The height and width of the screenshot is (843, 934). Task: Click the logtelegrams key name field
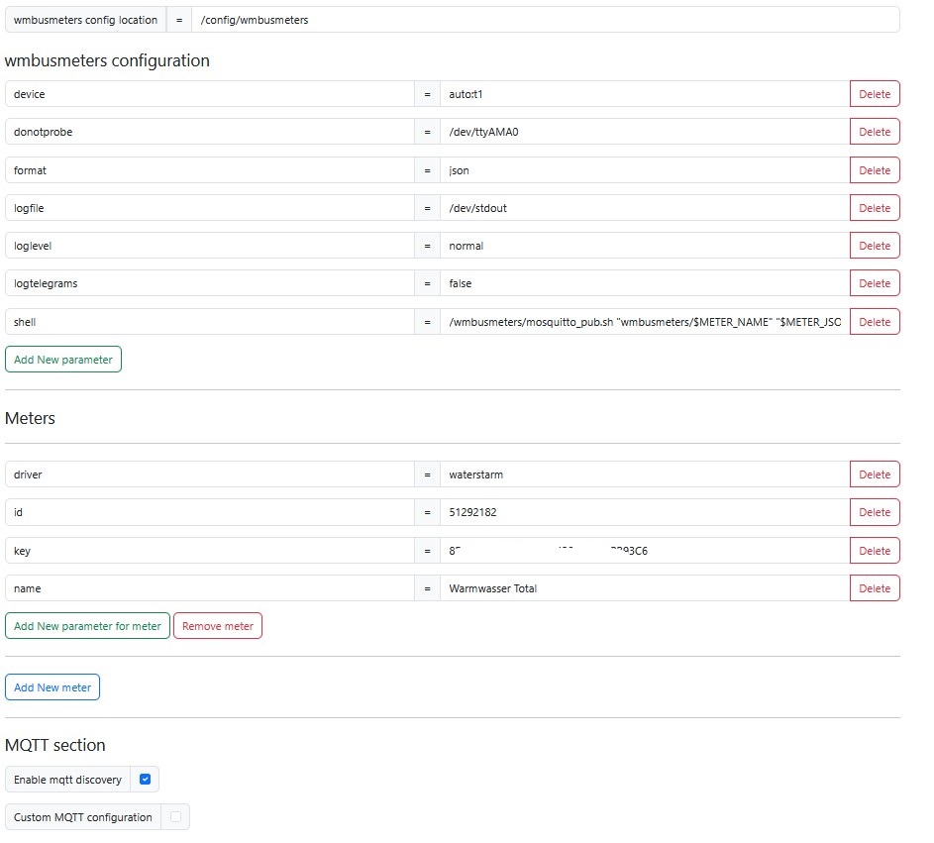(209, 283)
